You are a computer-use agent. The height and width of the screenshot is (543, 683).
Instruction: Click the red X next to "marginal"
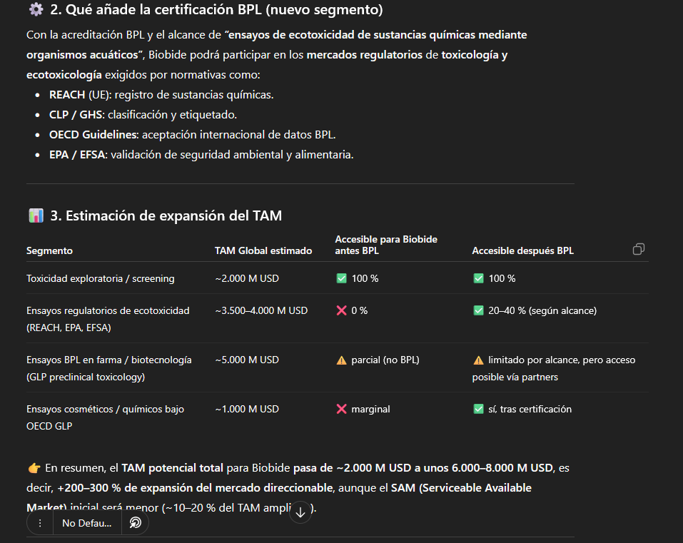[x=341, y=409]
